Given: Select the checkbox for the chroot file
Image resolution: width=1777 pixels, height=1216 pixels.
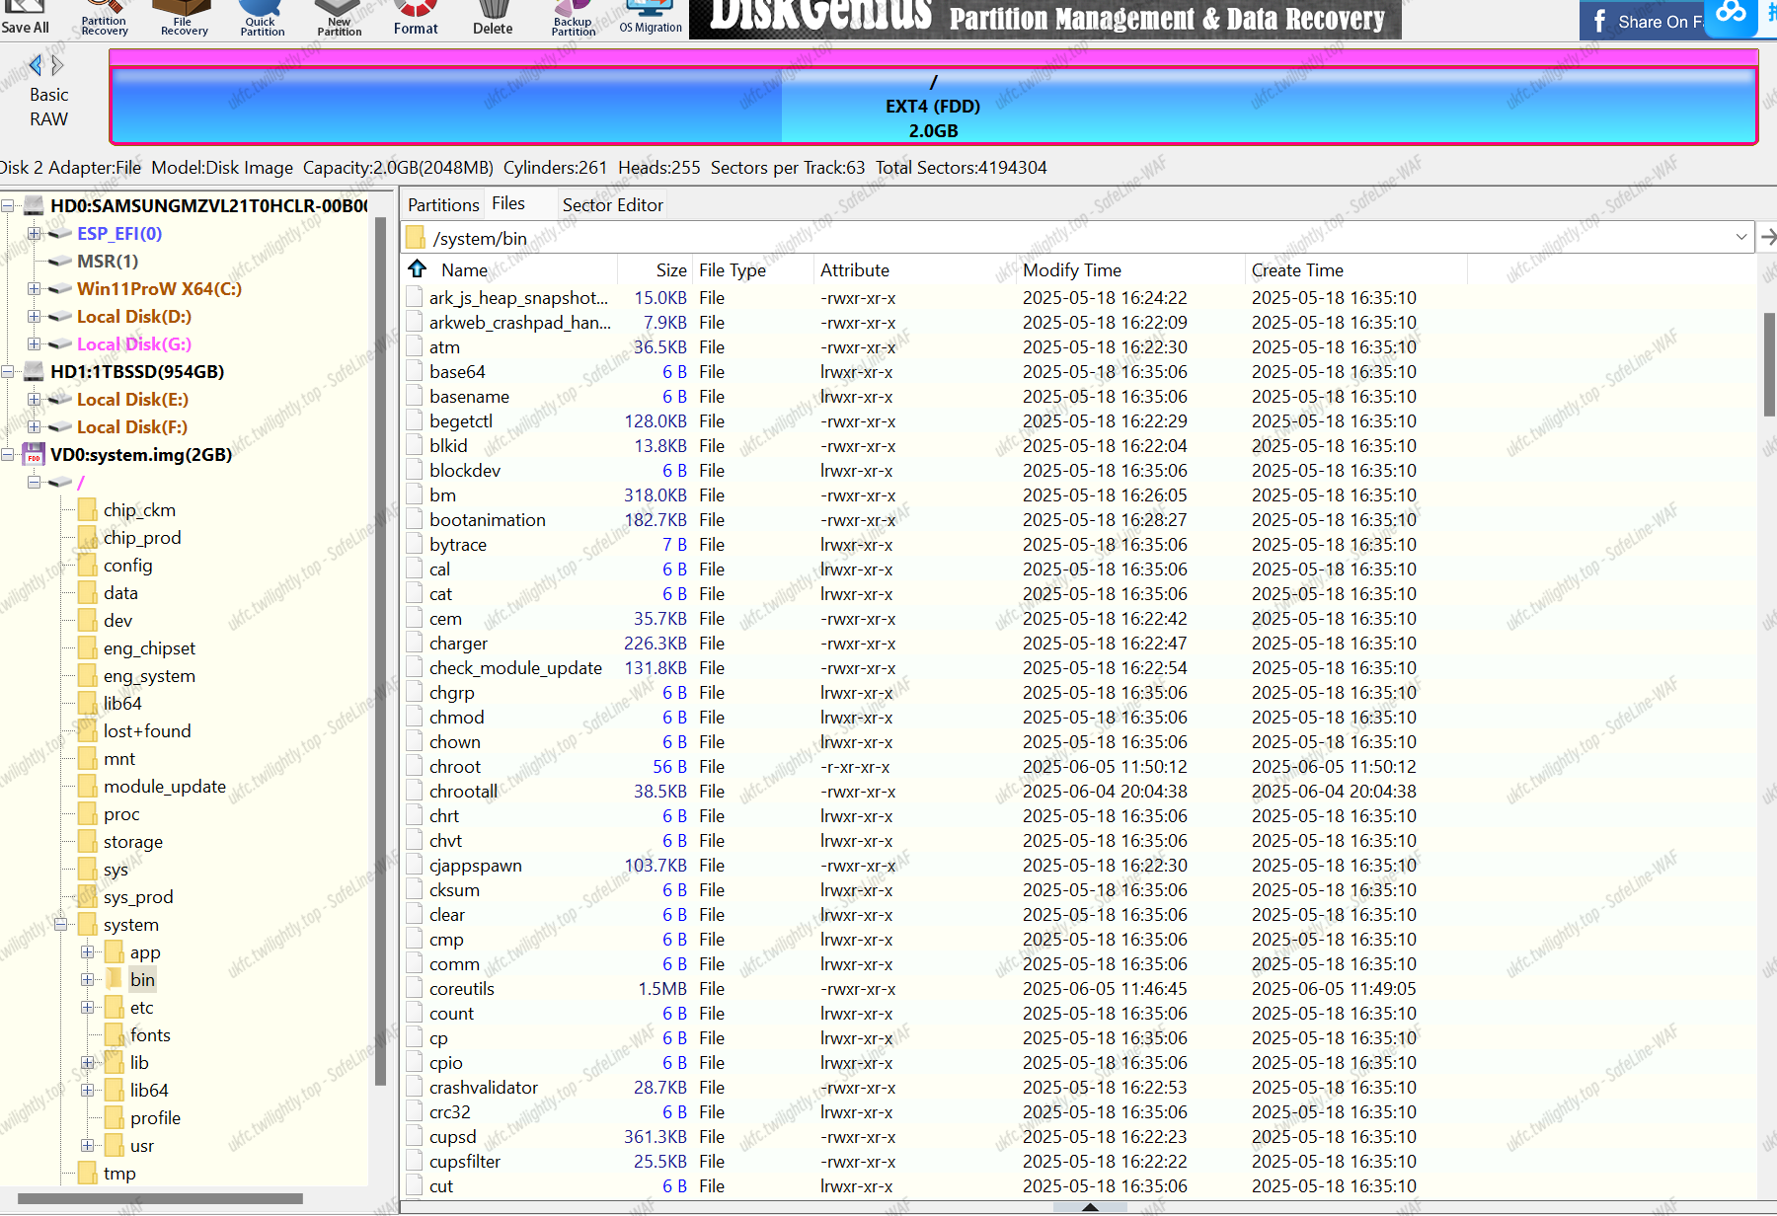Looking at the screenshot, I should point(416,767).
